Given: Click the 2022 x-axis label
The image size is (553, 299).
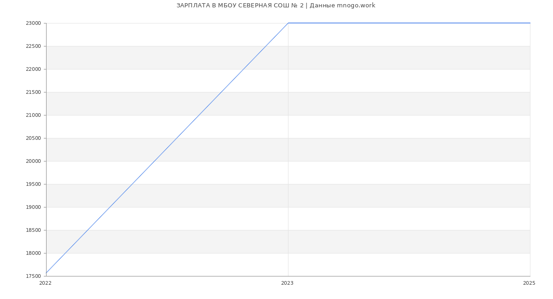Looking at the screenshot, I should (x=45, y=283).
